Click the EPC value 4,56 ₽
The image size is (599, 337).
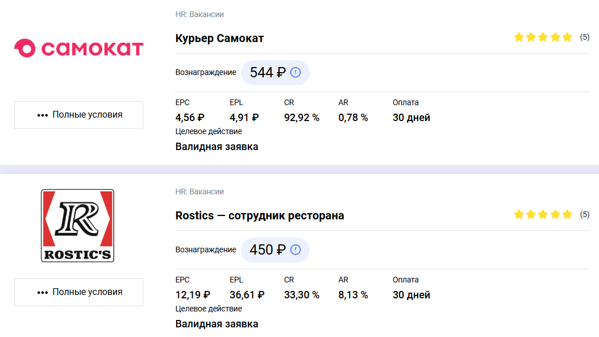click(190, 118)
